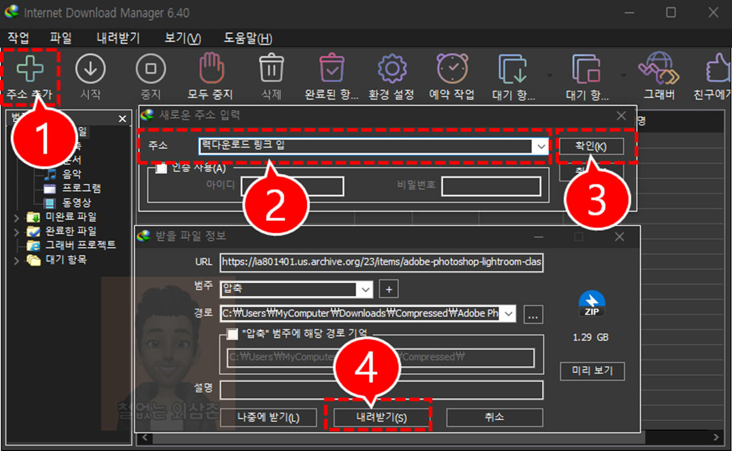This screenshot has width=732, height=451.
Task: Click the URL field in file info dialog
Action: tap(381, 262)
